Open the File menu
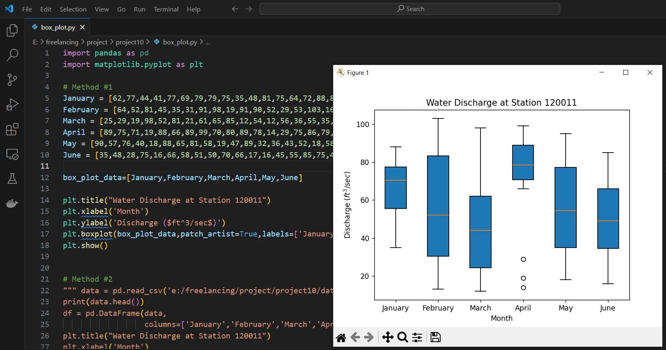 [x=27, y=9]
